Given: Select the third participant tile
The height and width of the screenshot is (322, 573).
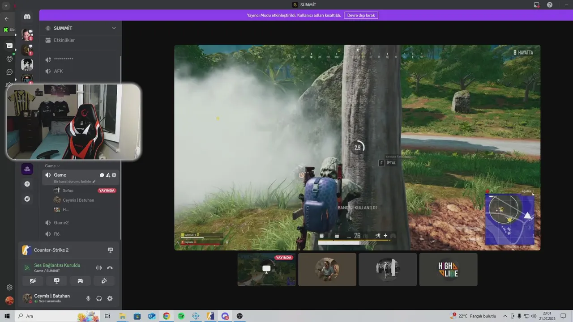Looking at the screenshot, I should click(x=388, y=269).
